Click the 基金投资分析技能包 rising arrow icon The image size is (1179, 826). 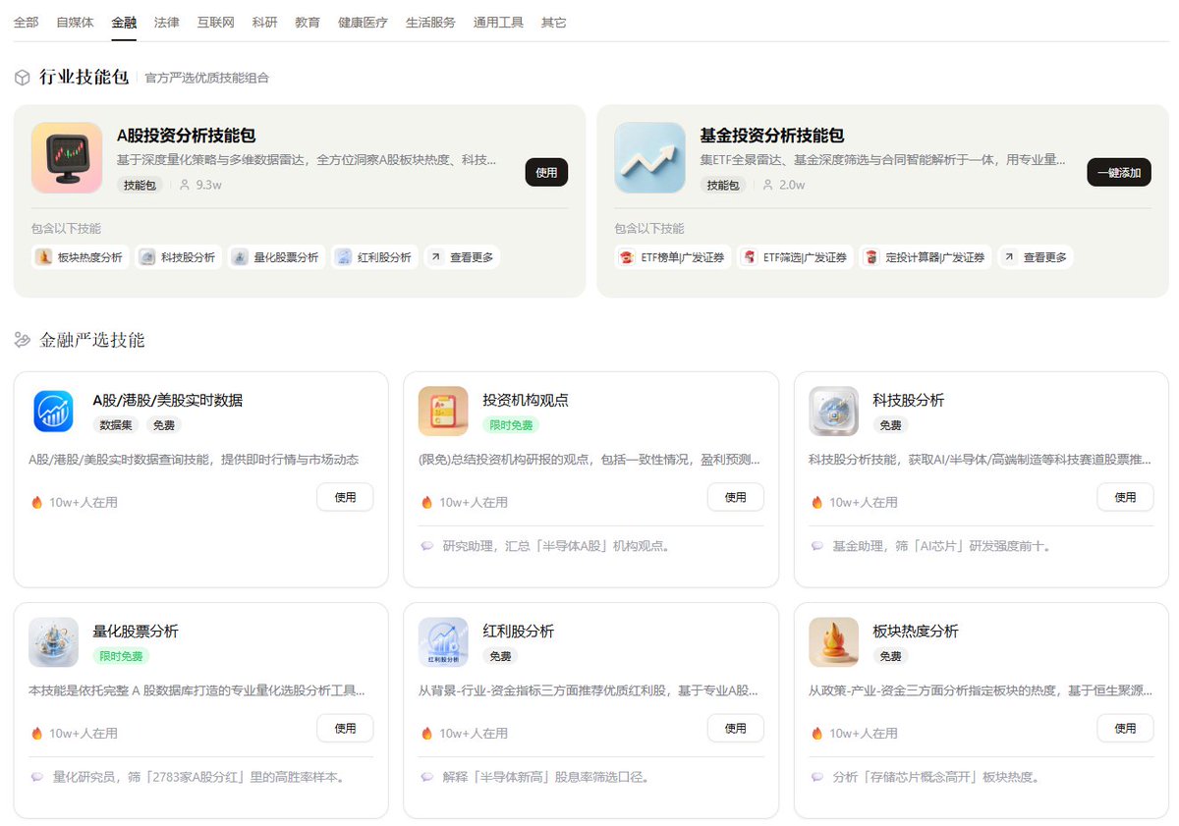(x=649, y=157)
